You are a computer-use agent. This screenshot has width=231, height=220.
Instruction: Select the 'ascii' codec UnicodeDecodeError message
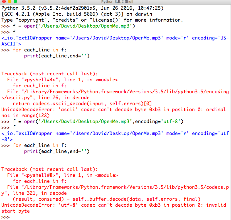pyautogui.click(x=113, y=109)
